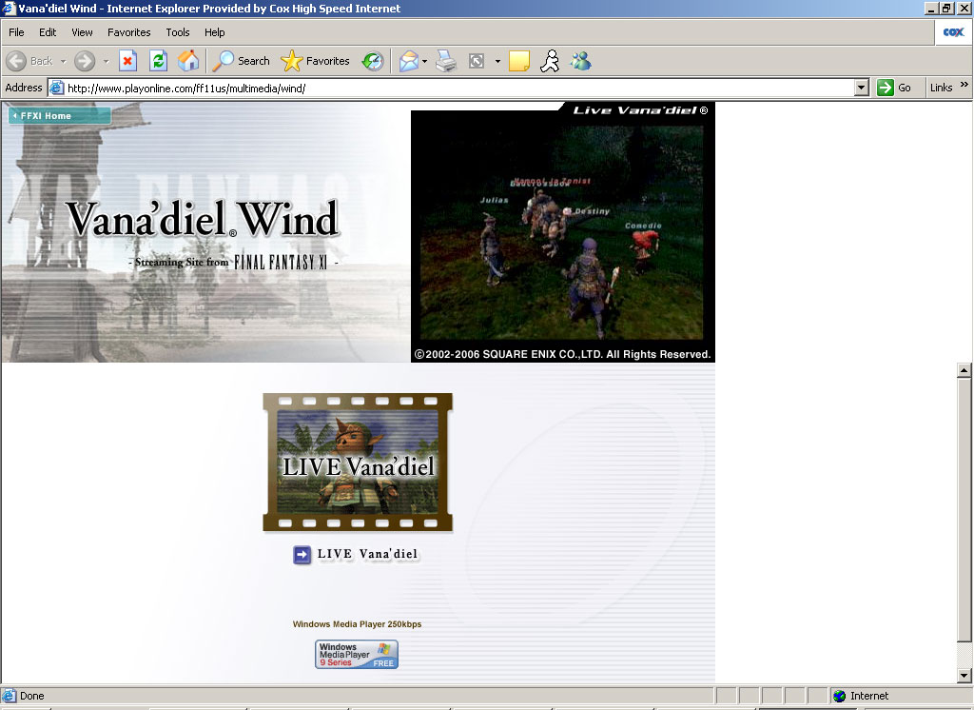Click the Stop page loading icon

click(x=127, y=61)
